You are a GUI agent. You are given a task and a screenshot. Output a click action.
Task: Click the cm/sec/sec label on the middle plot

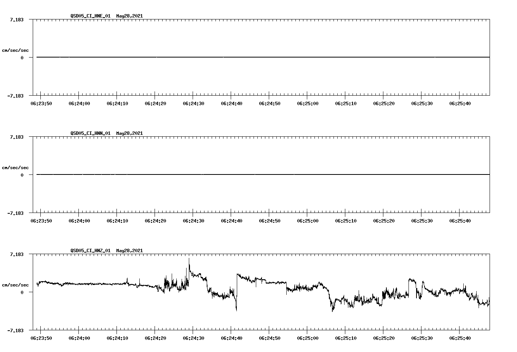(16, 167)
